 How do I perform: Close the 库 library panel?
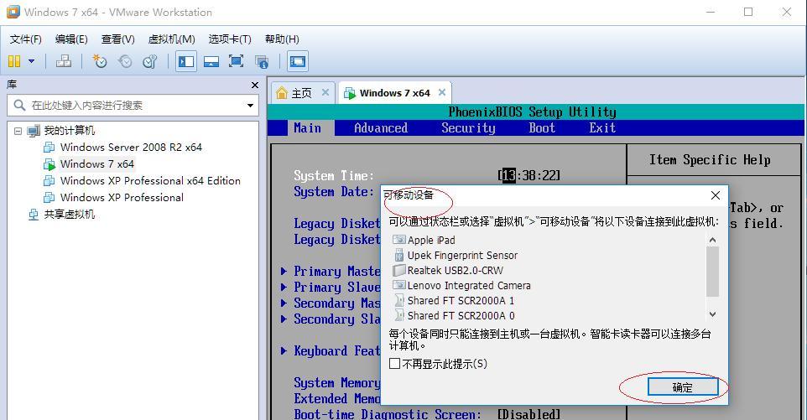(x=255, y=85)
